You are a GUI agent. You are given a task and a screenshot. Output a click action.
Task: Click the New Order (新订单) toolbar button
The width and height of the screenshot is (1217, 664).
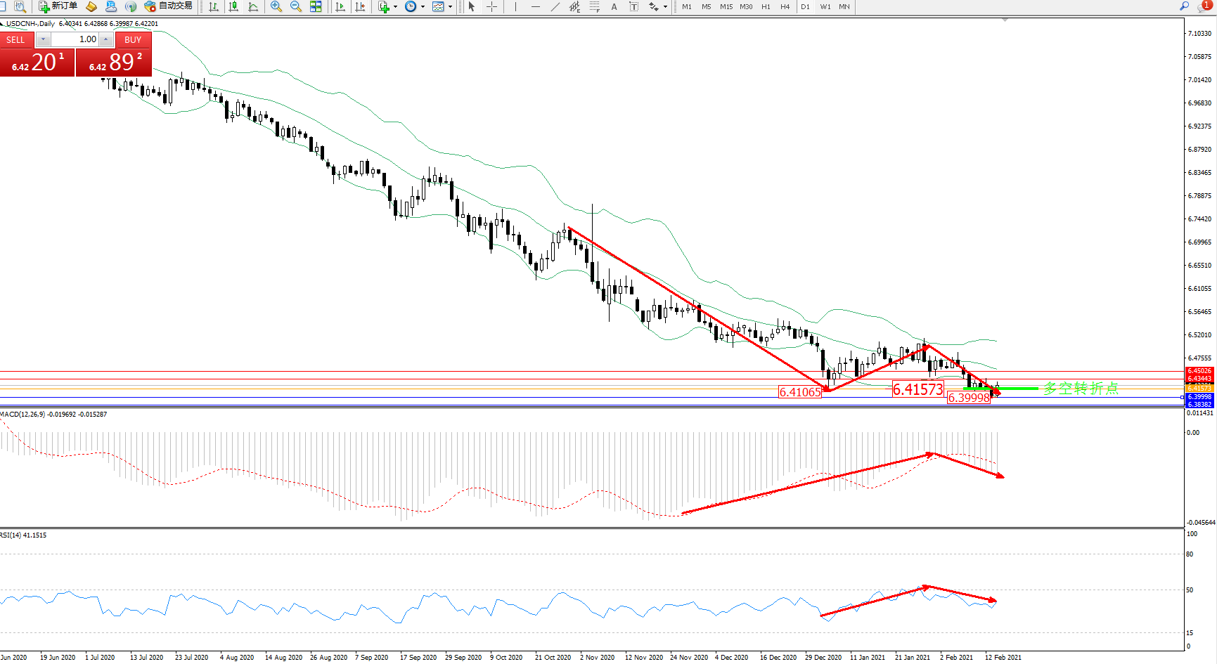click(x=58, y=6)
